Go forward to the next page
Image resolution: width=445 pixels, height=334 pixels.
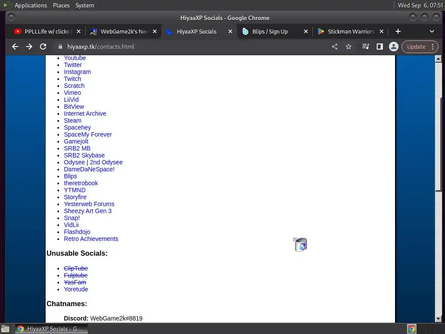[x=29, y=47]
